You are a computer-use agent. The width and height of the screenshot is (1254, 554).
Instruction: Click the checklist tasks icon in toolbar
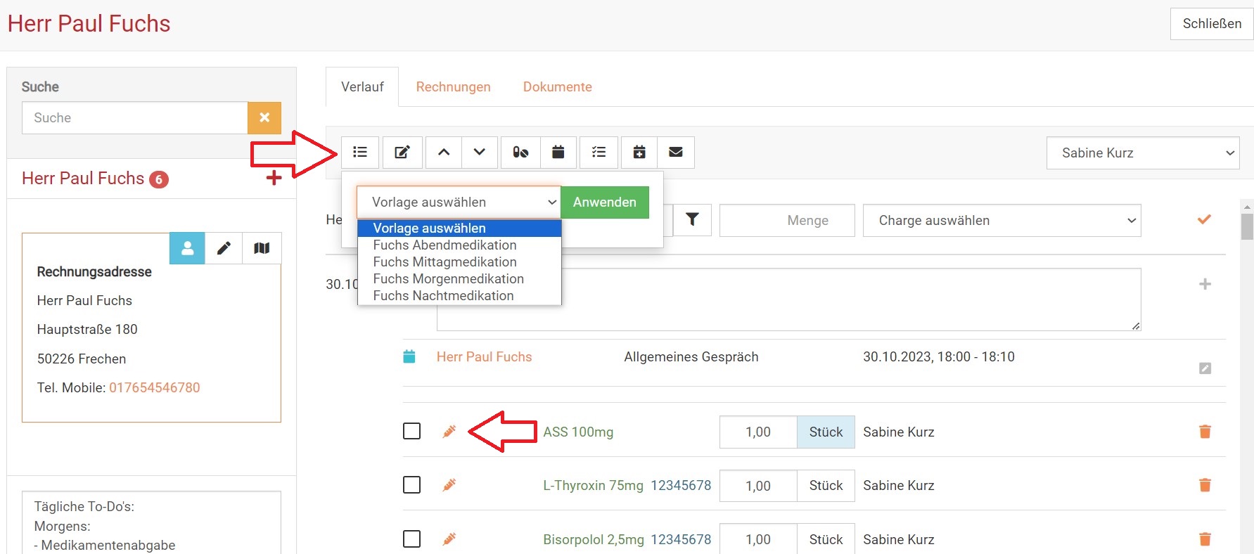click(x=599, y=153)
